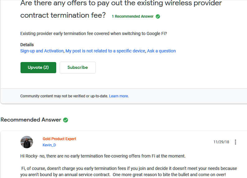Click the 'Gold Product Expert' badge label

pos(59,139)
